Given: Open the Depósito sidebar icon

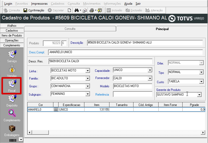Looking at the screenshot, I should click(12, 98).
